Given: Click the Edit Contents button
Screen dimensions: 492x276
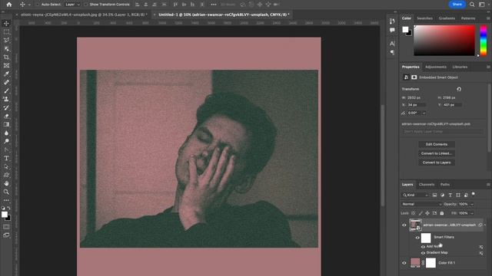Looking at the screenshot, I should tap(436, 144).
